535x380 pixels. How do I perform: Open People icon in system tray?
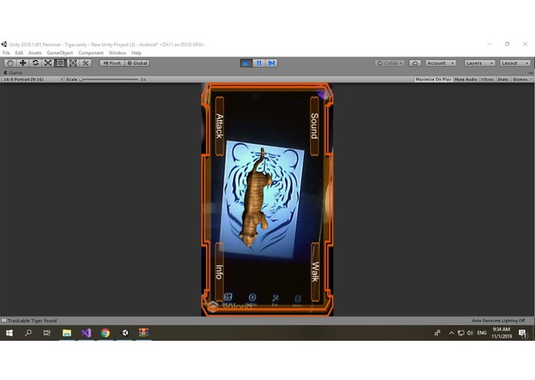tap(437, 333)
